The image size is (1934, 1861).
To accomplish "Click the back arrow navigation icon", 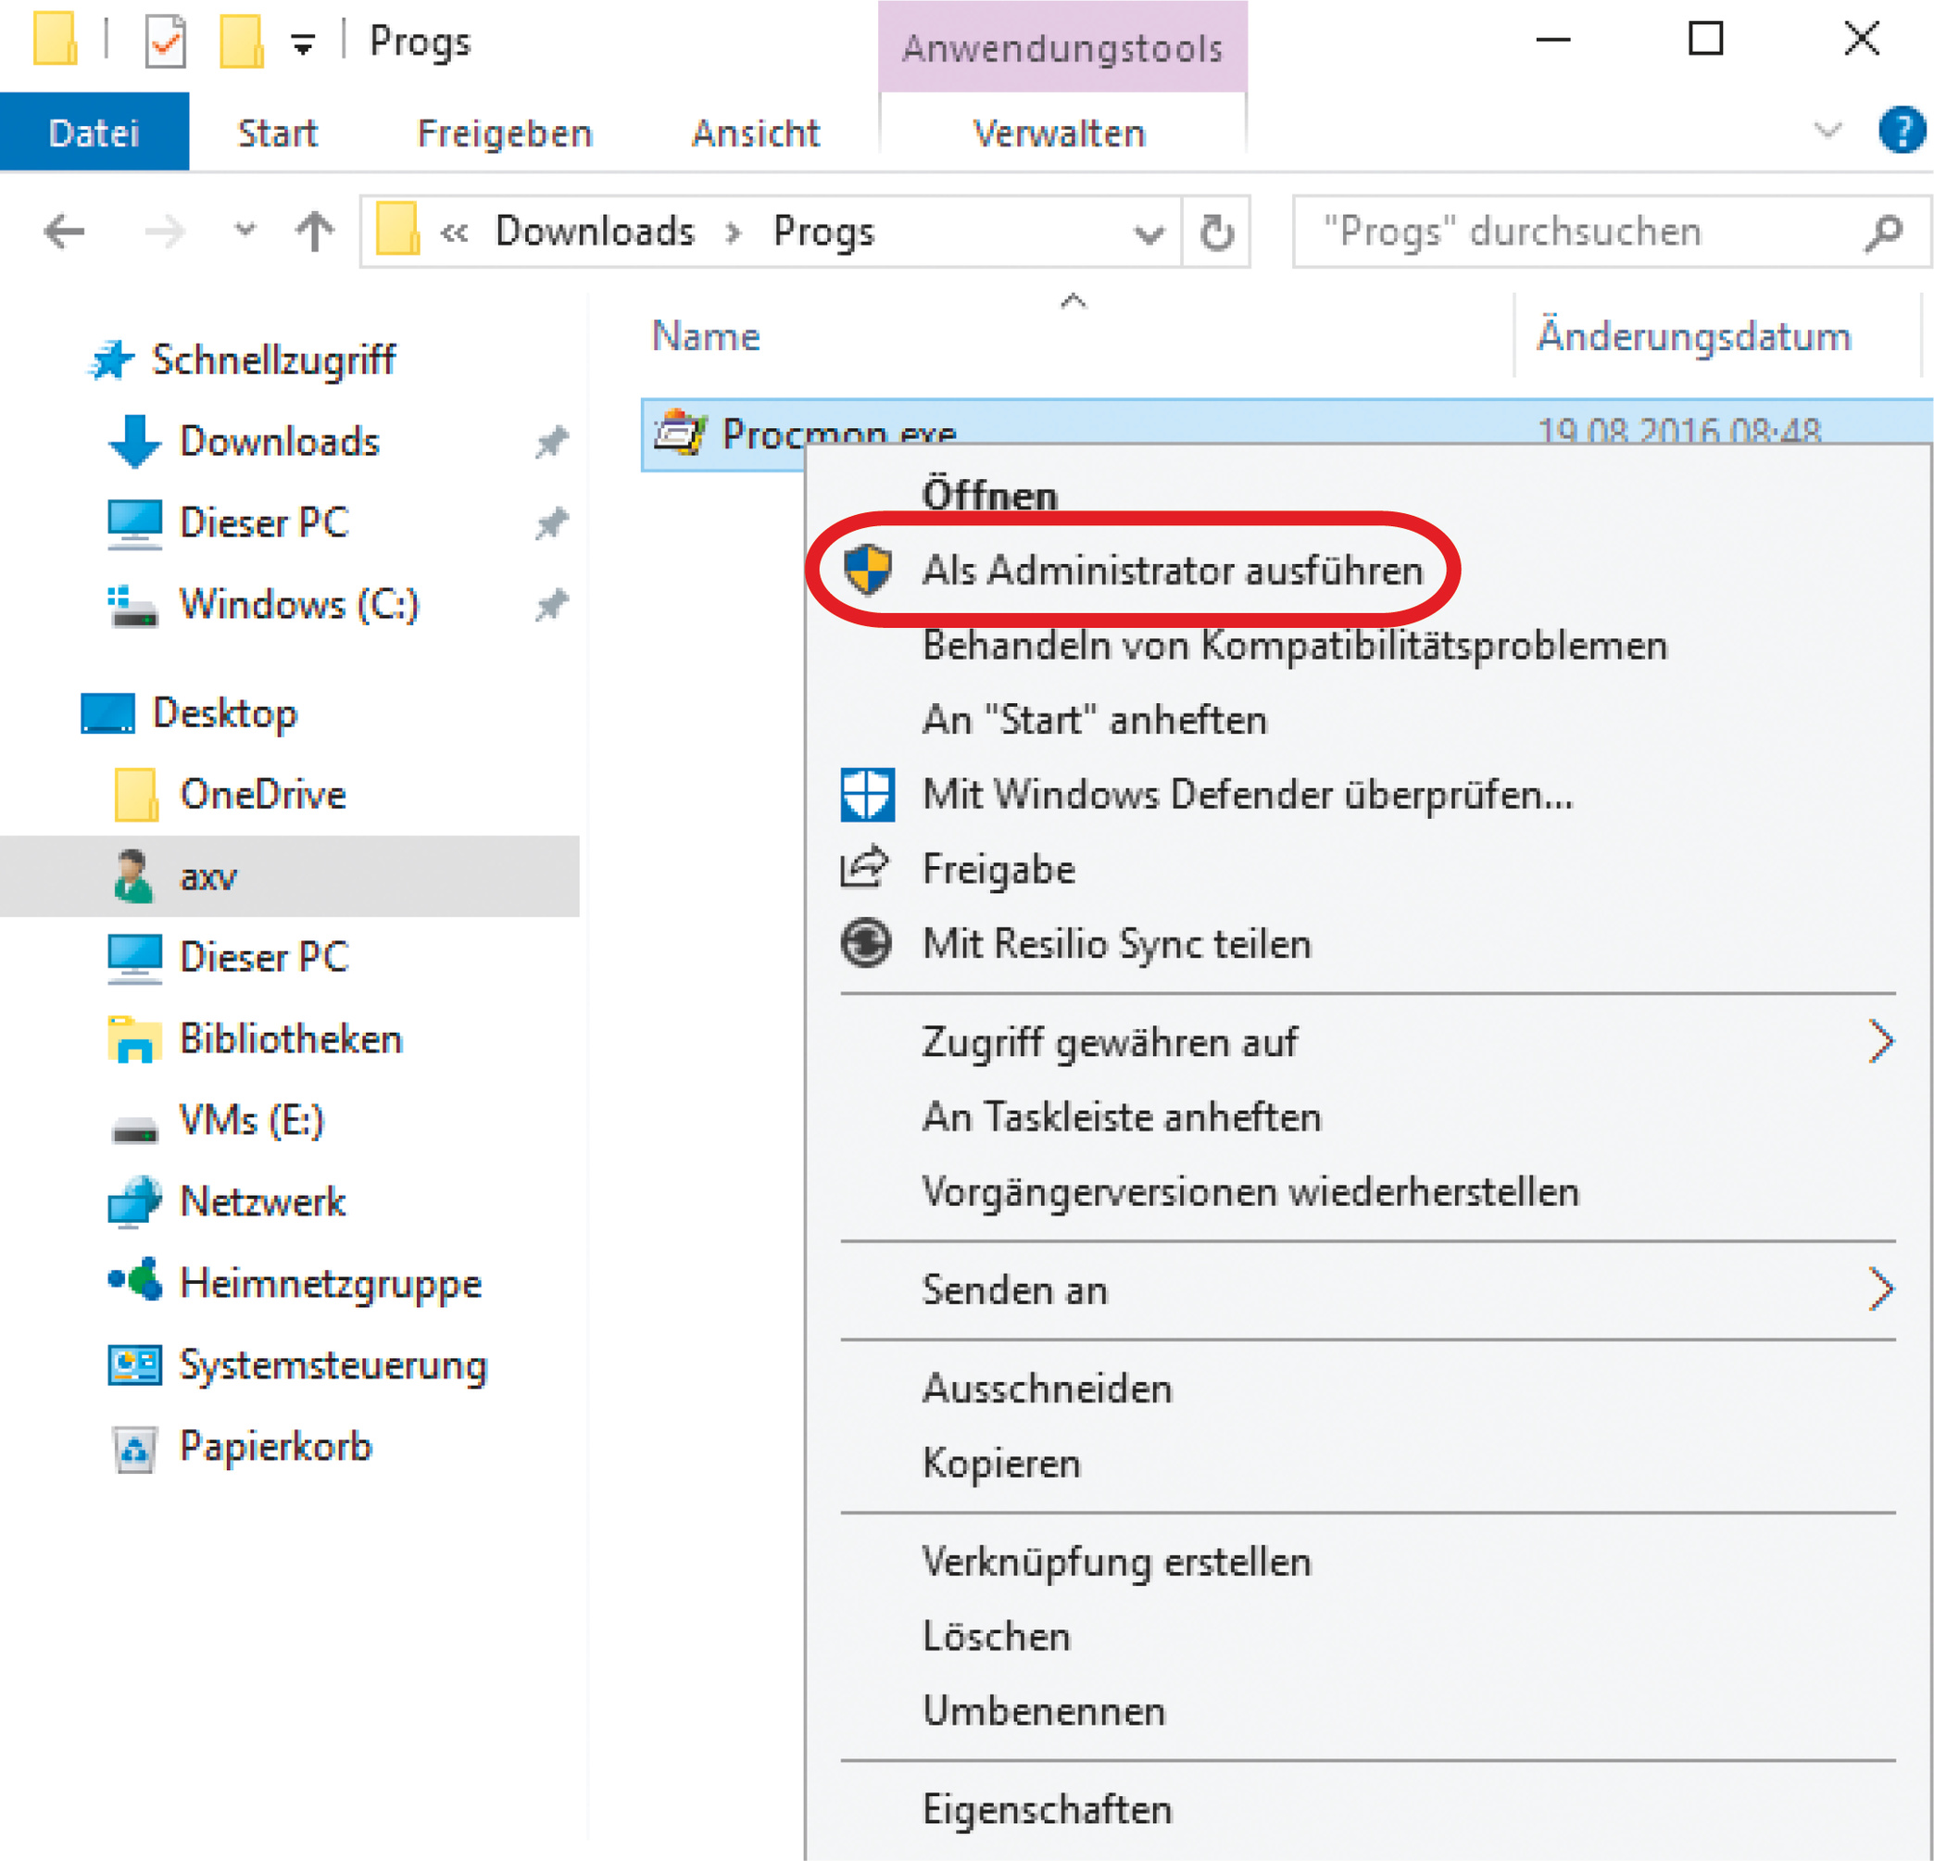I will click(x=65, y=233).
